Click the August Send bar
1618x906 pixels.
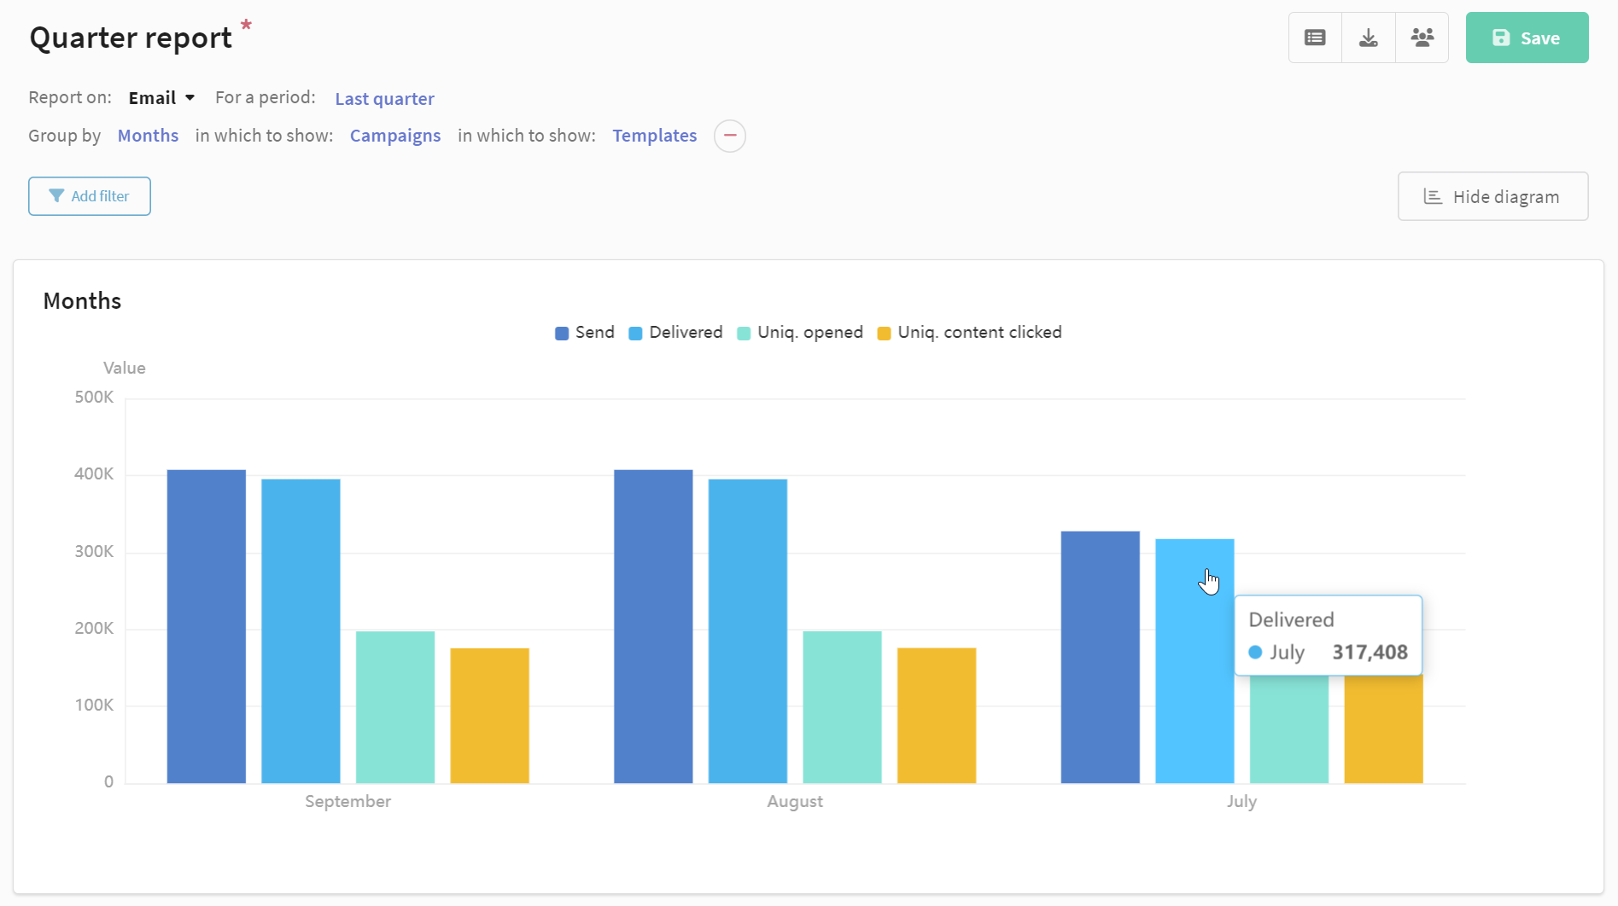[653, 626]
